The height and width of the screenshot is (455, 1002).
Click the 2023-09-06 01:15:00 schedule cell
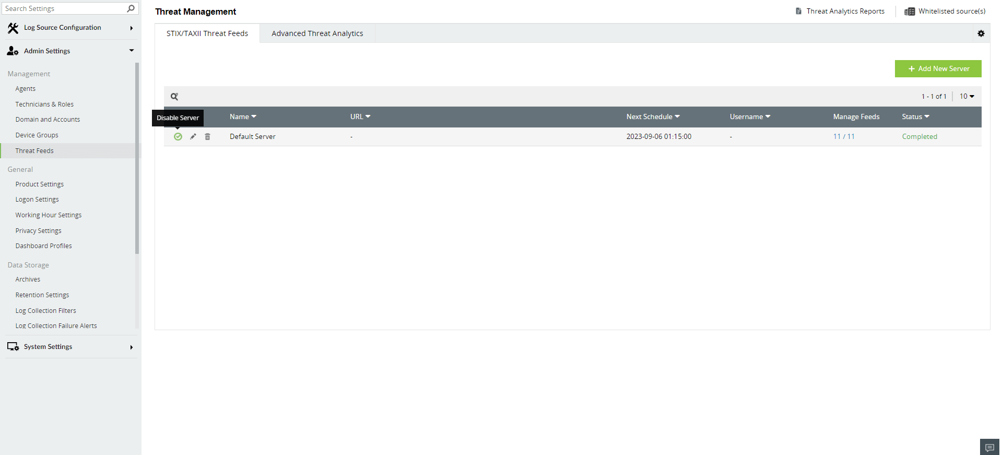click(x=659, y=136)
